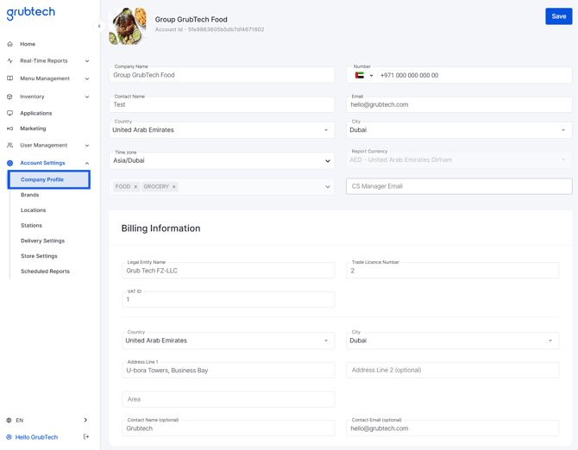Click the CS Manager Email field
Viewport: 578px width, 450px height.
(459, 186)
